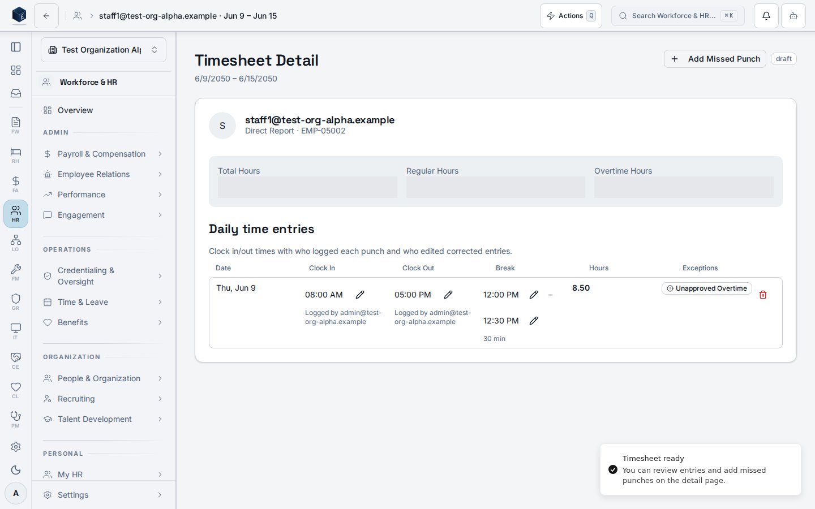815x509 pixels.
Task: Expand Time & Leave
Action: tap(104, 302)
